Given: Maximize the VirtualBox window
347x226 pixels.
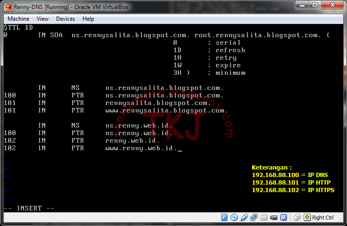Looking at the screenshot, I should (315, 5).
